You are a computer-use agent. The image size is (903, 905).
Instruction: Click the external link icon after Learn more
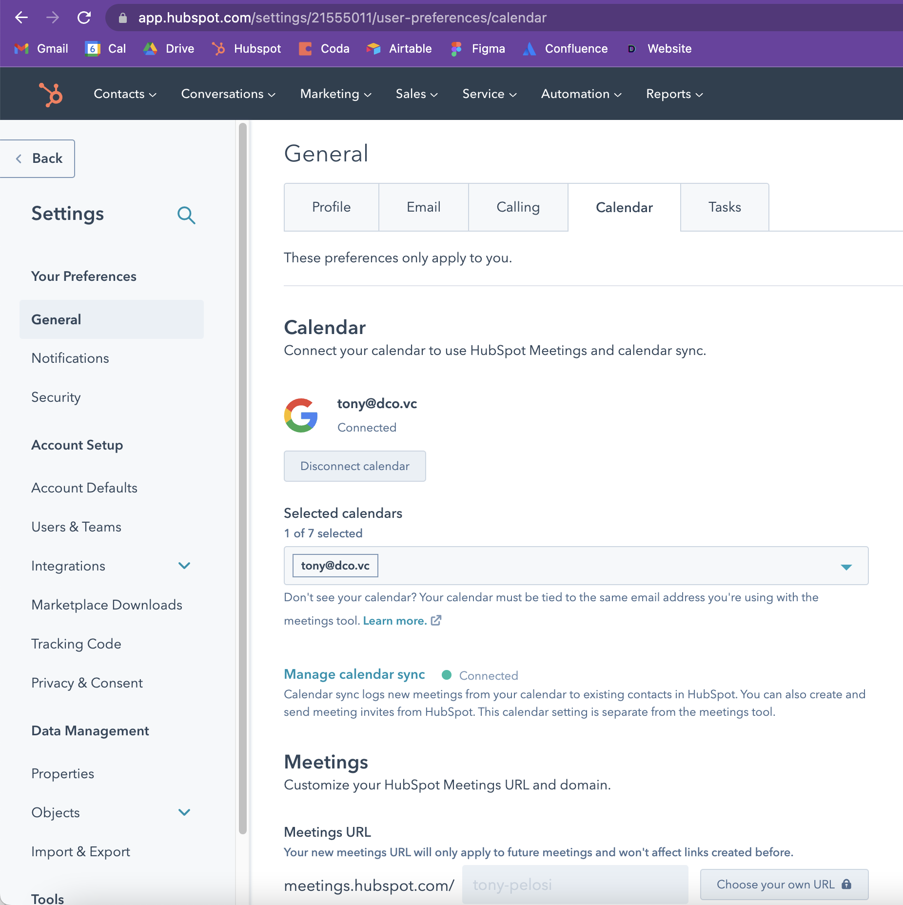tap(436, 620)
